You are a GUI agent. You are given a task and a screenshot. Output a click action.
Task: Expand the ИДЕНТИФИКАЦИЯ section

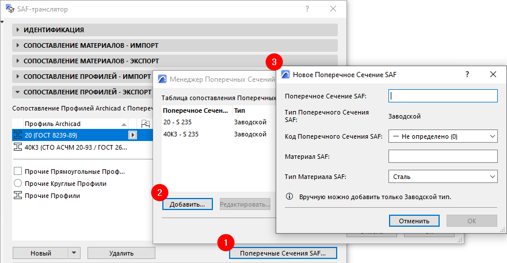tap(175, 30)
